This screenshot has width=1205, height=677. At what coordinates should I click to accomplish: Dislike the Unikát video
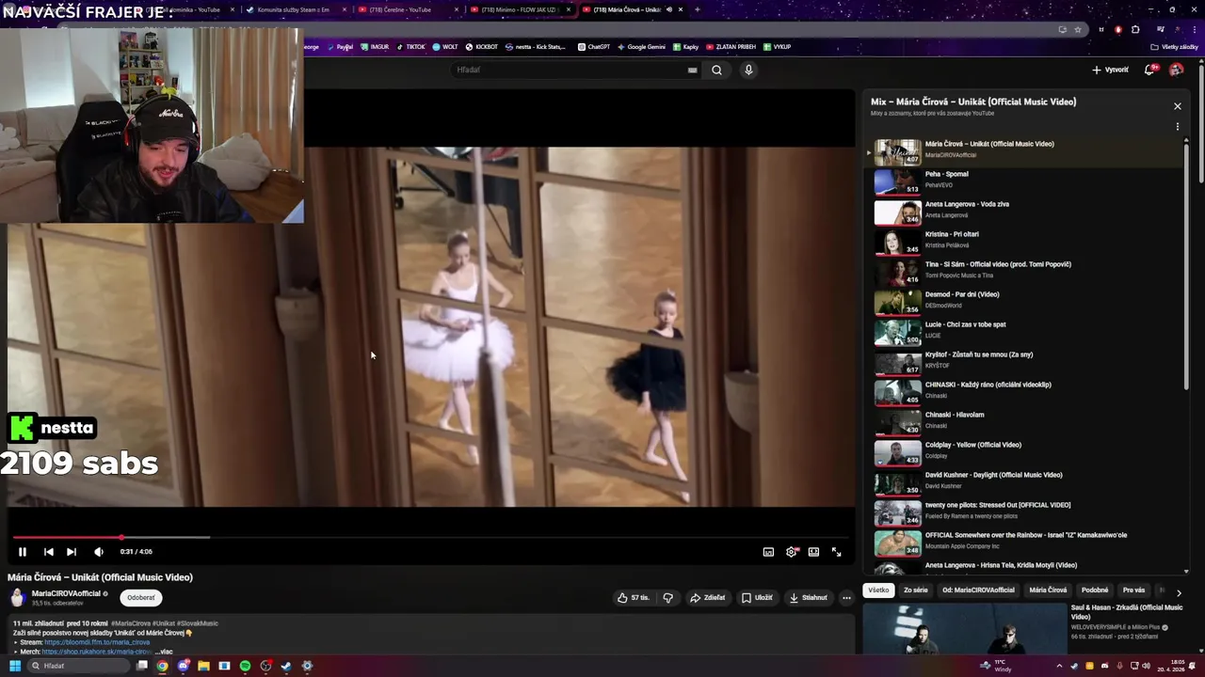point(668,597)
